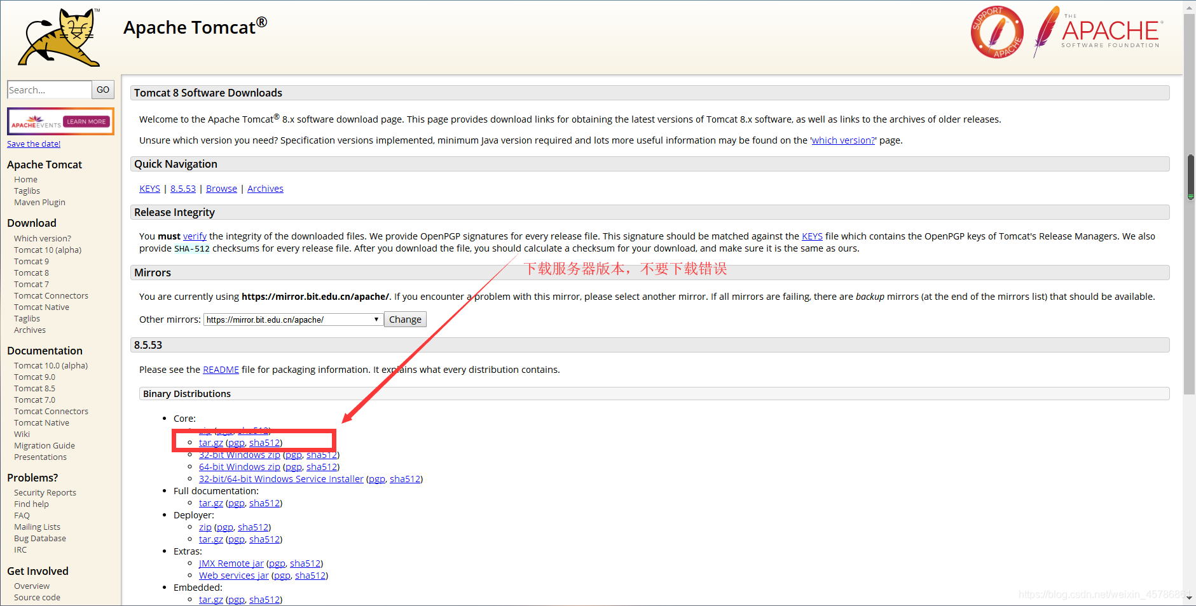Open Tomcat 9.0 documentation link
1196x606 pixels.
point(34,377)
